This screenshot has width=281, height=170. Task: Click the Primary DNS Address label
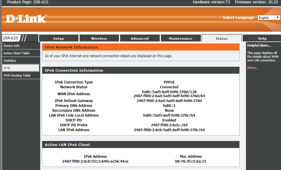[74, 105]
